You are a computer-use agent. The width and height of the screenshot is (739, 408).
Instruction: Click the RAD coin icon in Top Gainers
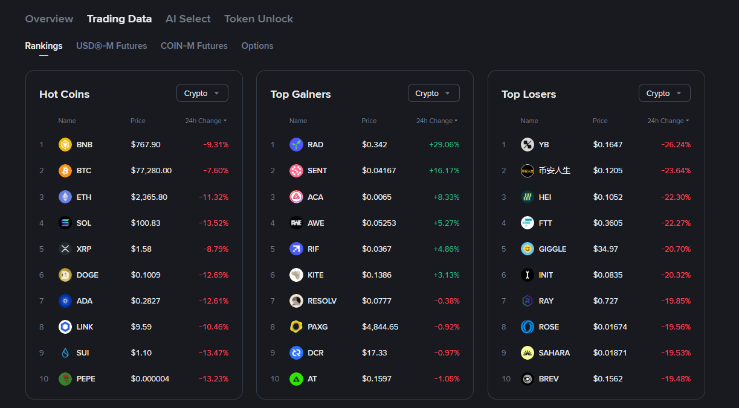tap(296, 145)
